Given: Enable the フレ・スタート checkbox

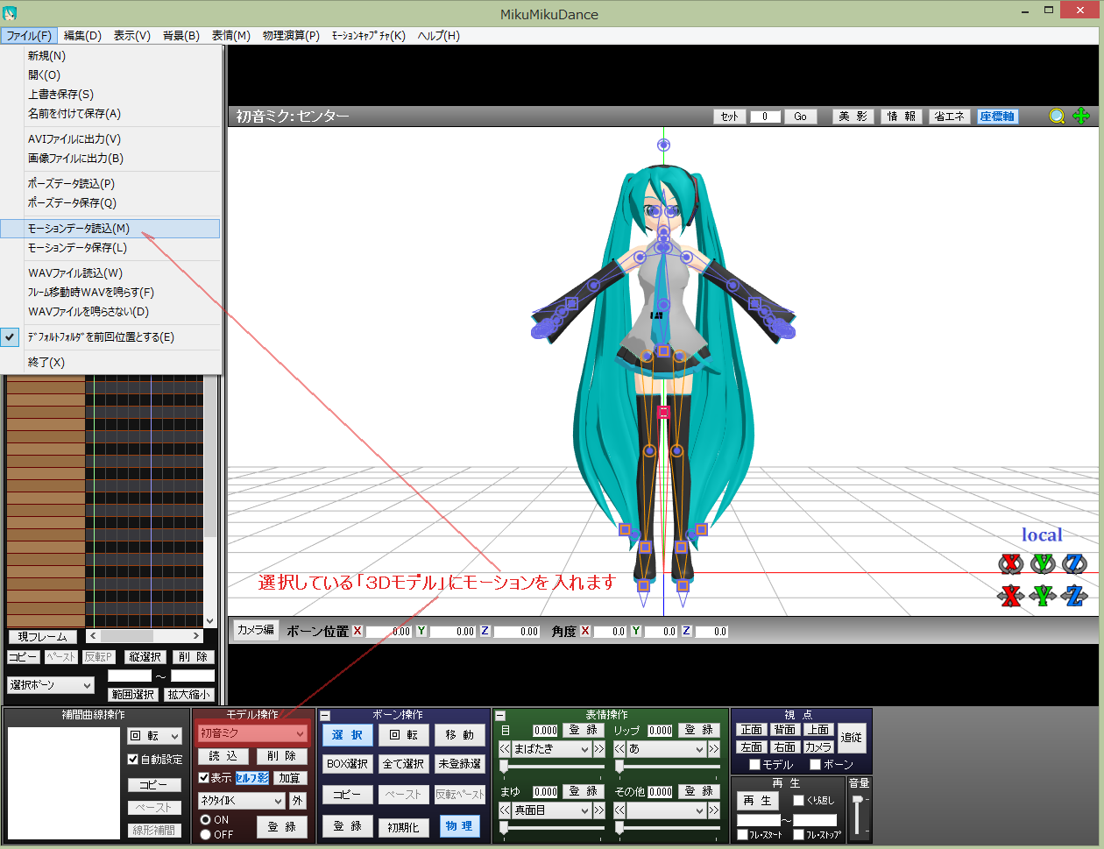Looking at the screenshot, I should [742, 835].
